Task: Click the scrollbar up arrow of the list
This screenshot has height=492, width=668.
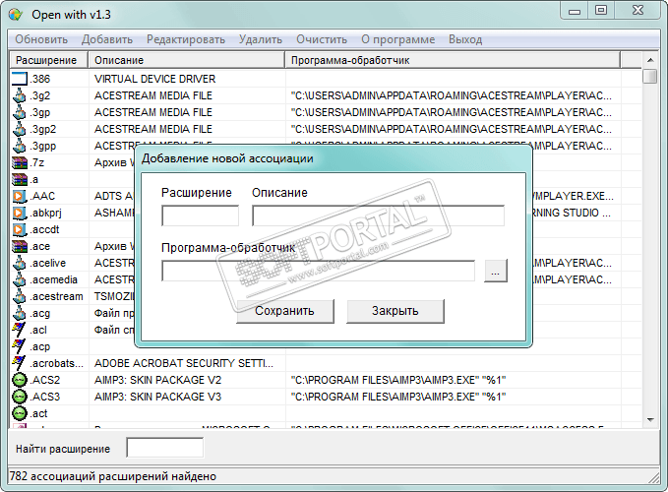Action: tap(650, 60)
